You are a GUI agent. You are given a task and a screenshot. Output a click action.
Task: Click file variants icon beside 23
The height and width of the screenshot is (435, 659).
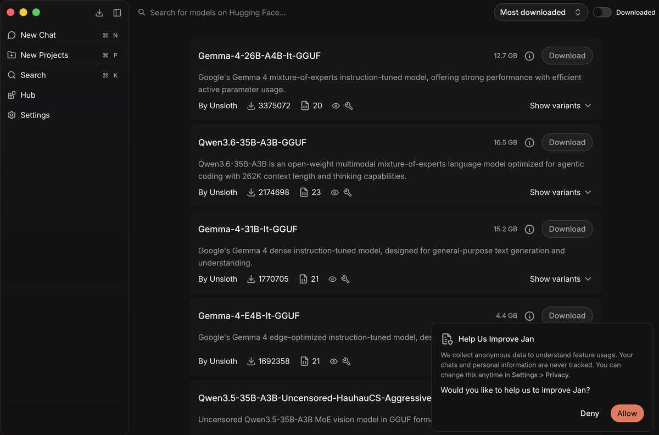tap(304, 193)
